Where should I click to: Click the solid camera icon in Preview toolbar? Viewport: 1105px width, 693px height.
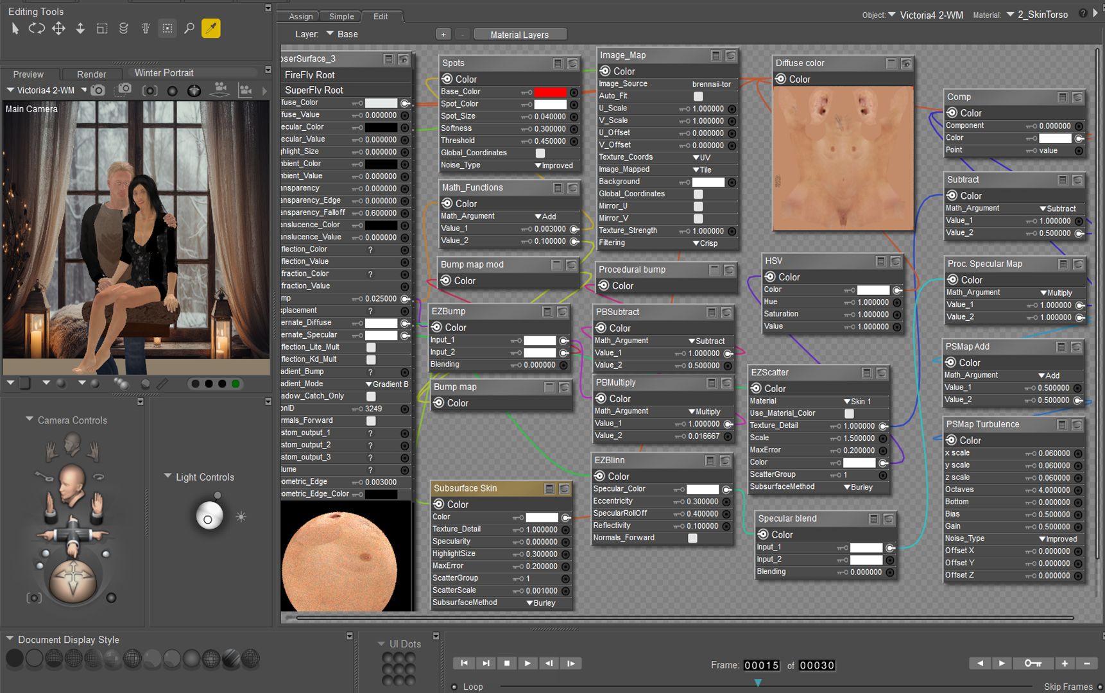[x=98, y=90]
